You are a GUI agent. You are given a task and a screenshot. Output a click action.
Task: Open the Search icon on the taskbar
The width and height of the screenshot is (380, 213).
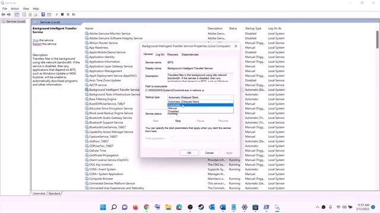(x=114, y=207)
